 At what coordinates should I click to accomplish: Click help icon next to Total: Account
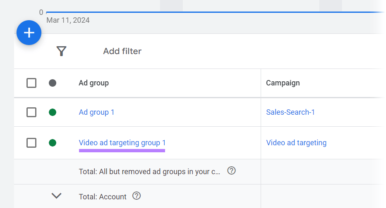point(137,196)
